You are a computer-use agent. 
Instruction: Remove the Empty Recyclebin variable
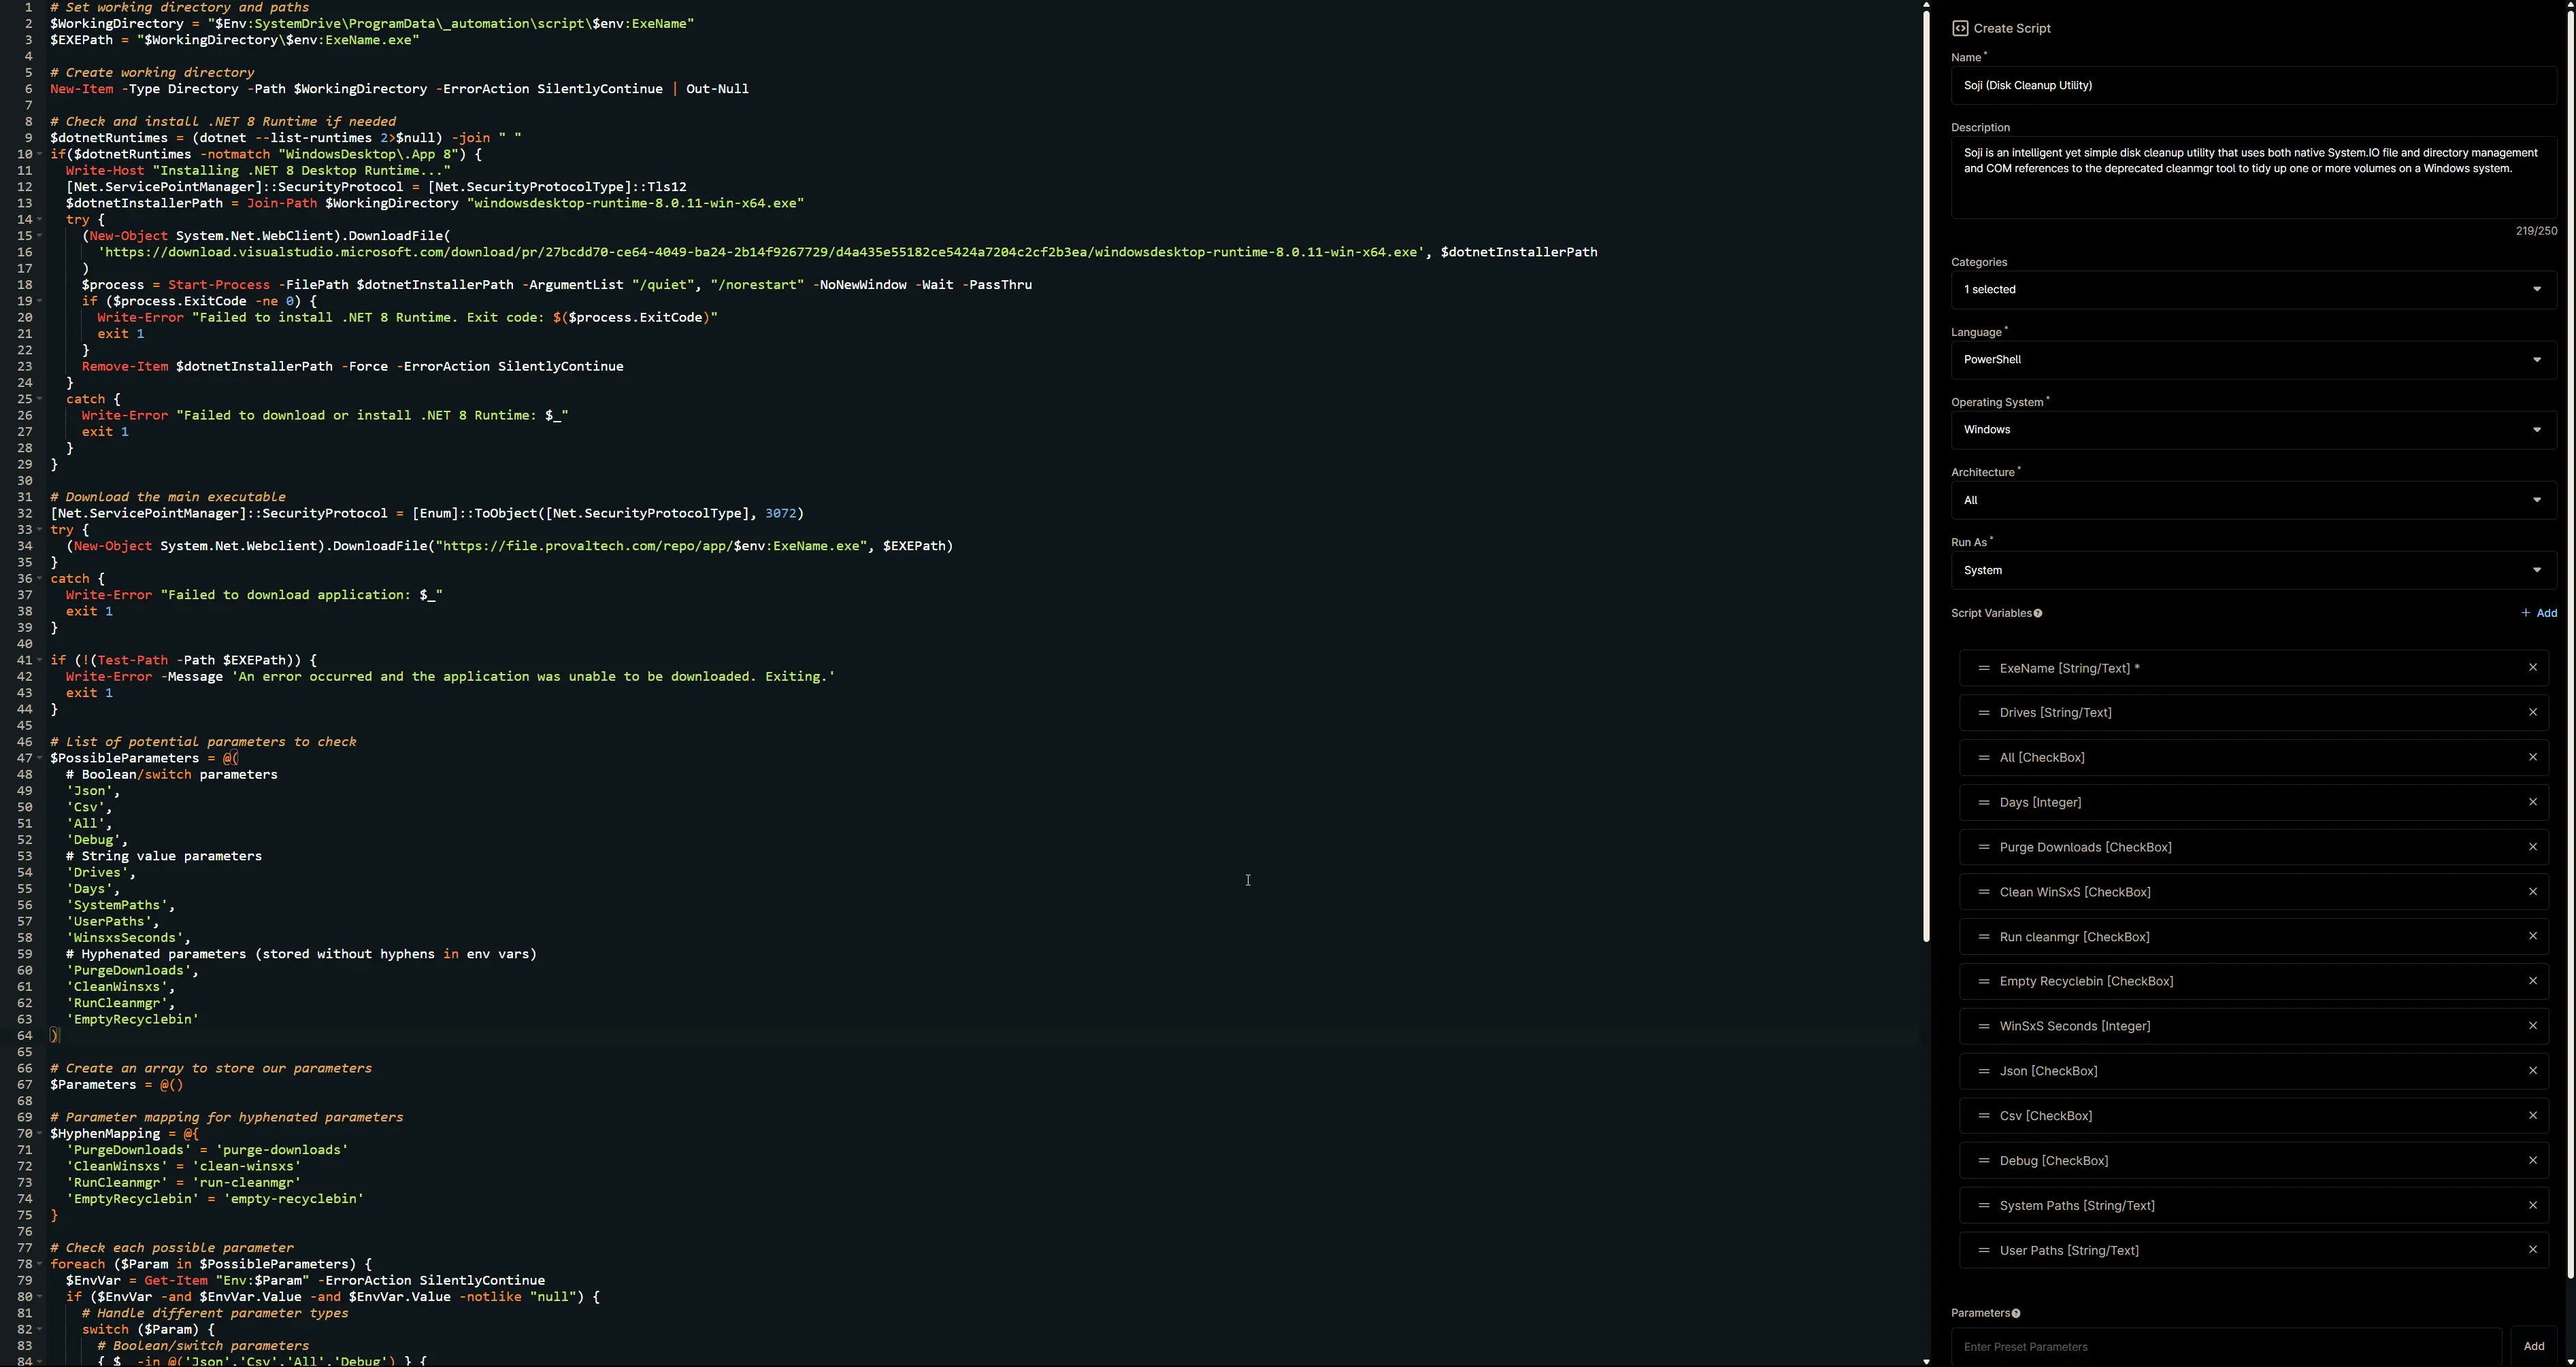pos(2532,981)
